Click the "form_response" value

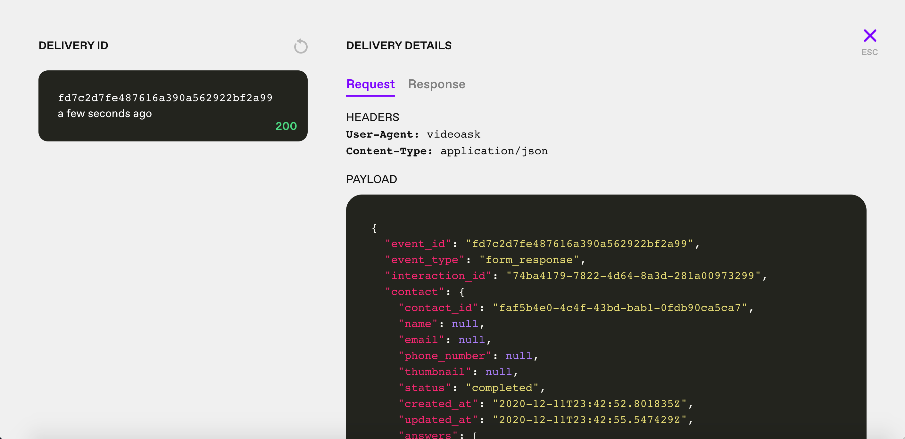coord(529,260)
